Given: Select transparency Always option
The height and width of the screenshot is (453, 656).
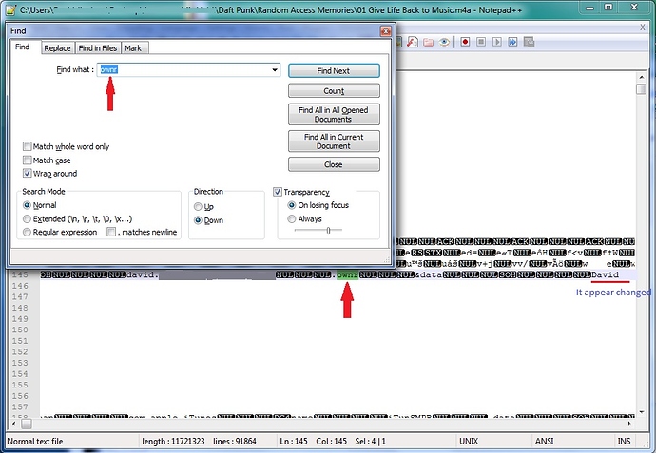Looking at the screenshot, I should point(292,218).
